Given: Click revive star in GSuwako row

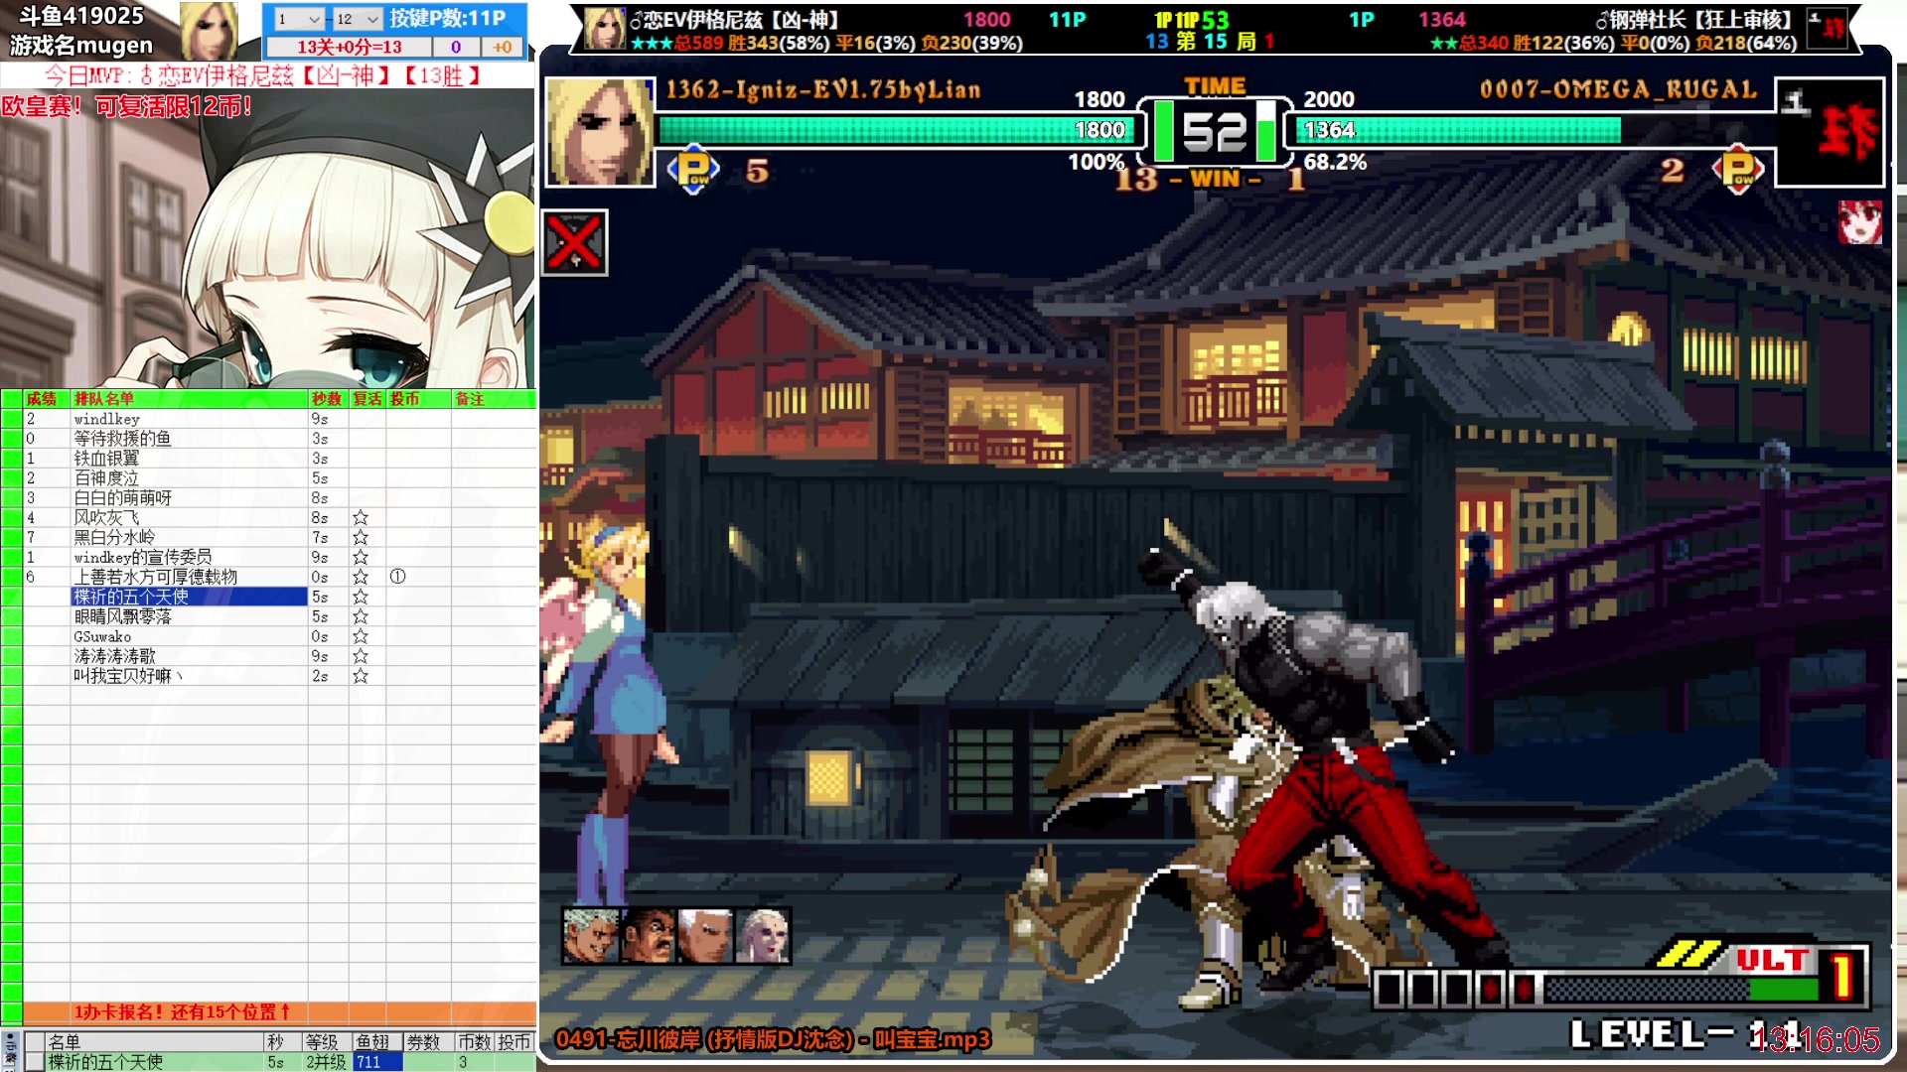Looking at the screenshot, I should pyautogui.click(x=361, y=636).
